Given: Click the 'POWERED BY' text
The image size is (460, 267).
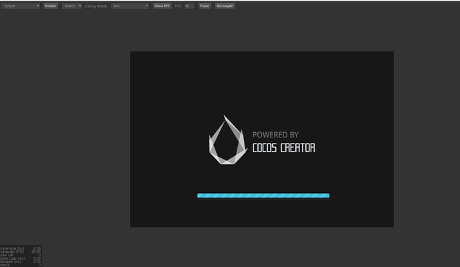Looking at the screenshot, I should (x=275, y=135).
